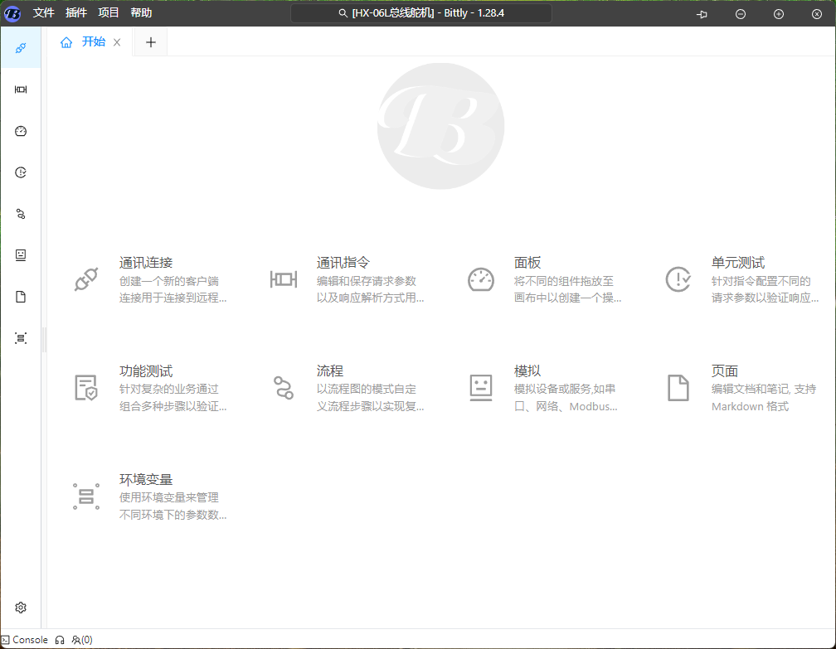The height and width of the screenshot is (649, 836).
Task: Click the 功能测试 card on start page
Action: [149, 388]
